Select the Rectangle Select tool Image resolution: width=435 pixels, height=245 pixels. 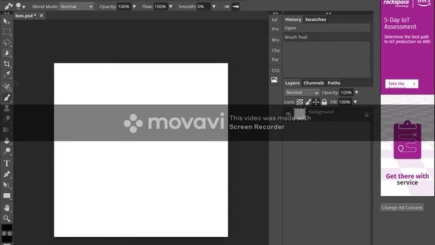coord(7,32)
